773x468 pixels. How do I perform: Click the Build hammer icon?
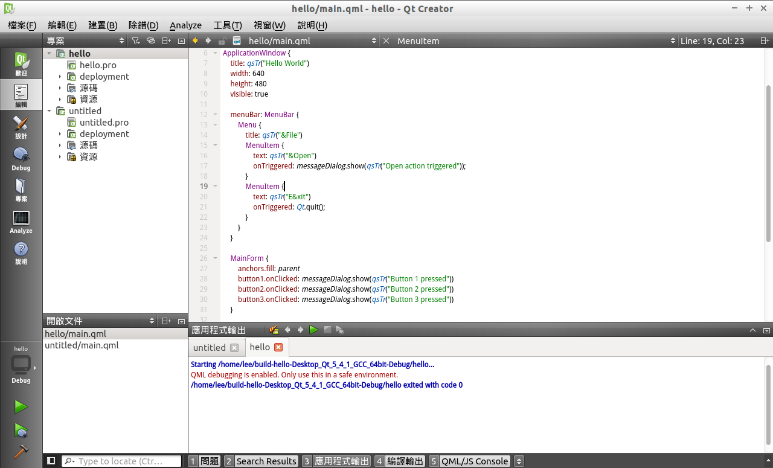click(21, 452)
